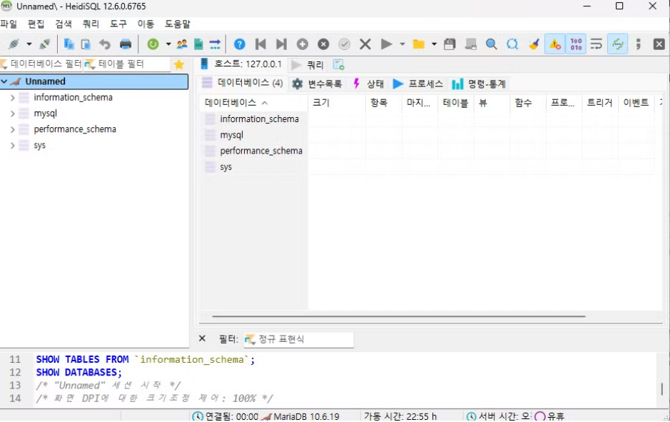The image size is (670, 422).
Task: Click the cancel editing X icon
Action: coord(365,44)
